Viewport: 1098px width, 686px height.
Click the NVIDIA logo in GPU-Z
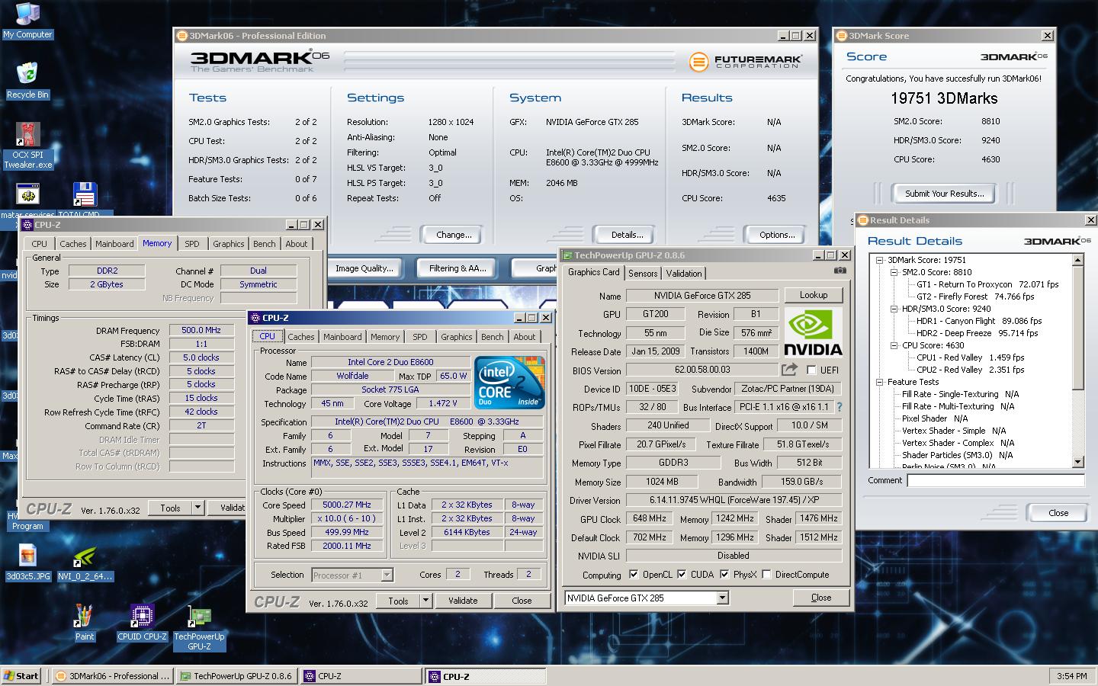pos(814,333)
